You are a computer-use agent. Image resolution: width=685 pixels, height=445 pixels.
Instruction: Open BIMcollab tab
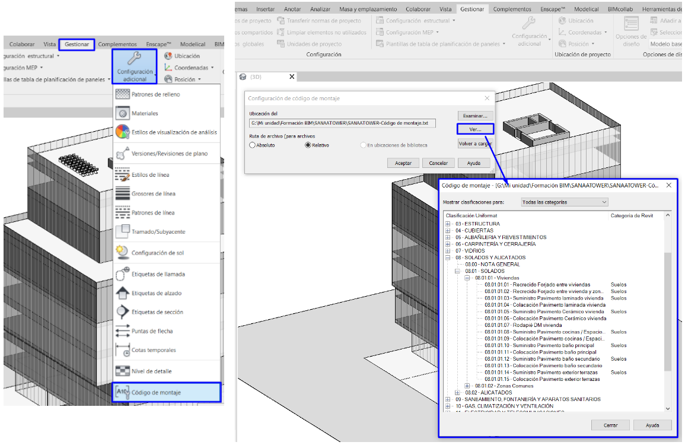[x=620, y=9]
